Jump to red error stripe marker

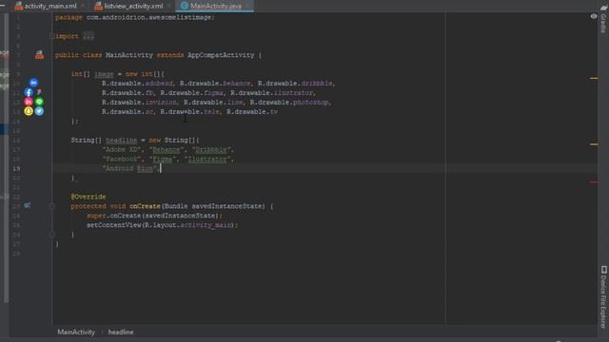(x=594, y=181)
